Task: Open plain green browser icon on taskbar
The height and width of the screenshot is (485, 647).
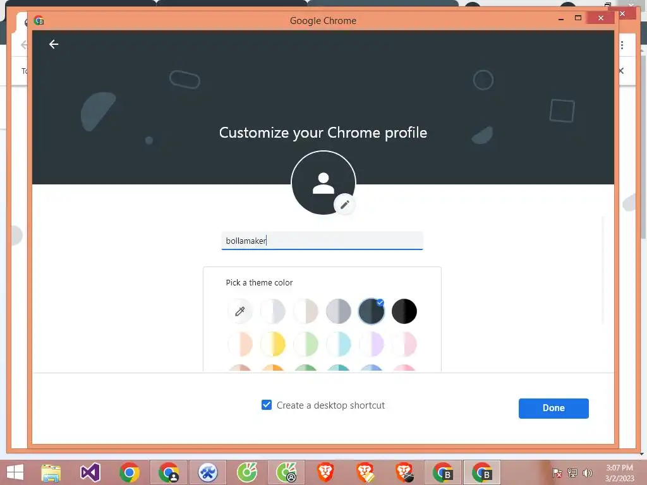Action: pyautogui.click(x=247, y=472)
